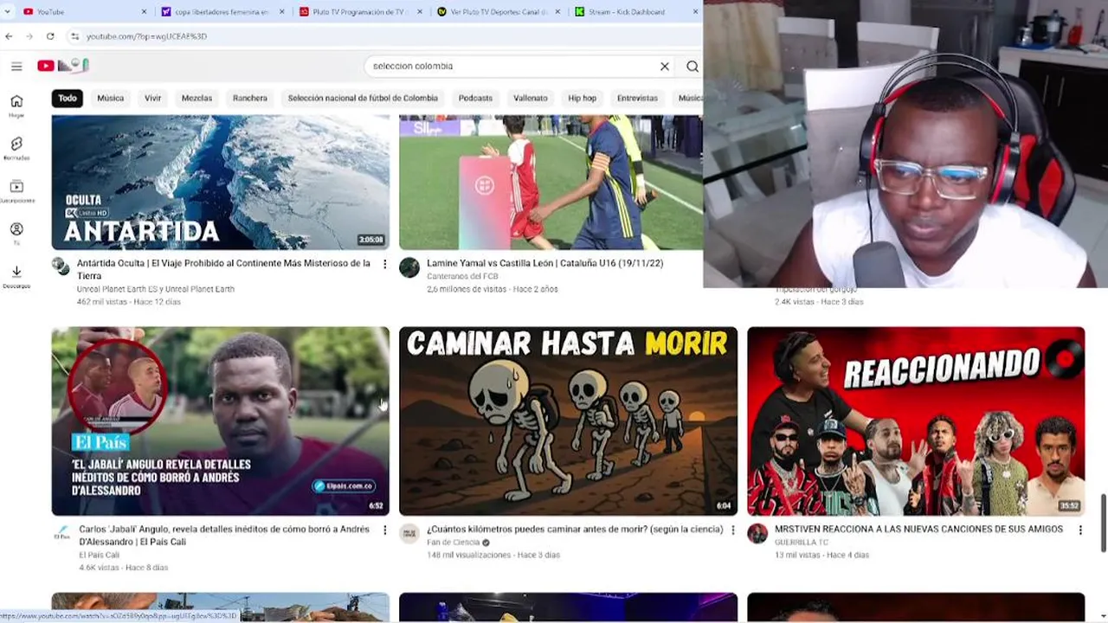The height and width of the screenshot is (623, 1108).
Task: Open the Lamine Yamal match thumbnail
Action: pyautogui.click(x=551, y=183)
